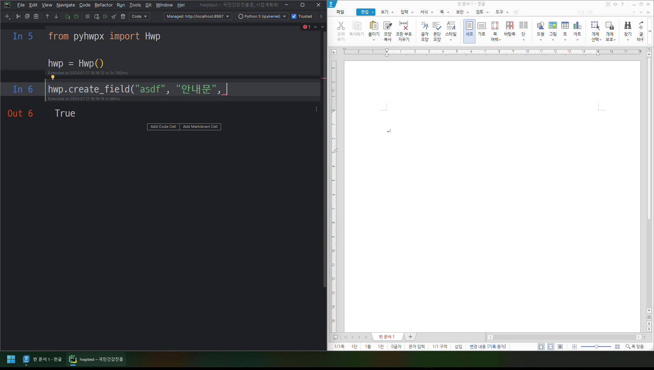Click the Run Cell icon in notebook toolbar
The image size is (654, 370).
pos(67,16)
